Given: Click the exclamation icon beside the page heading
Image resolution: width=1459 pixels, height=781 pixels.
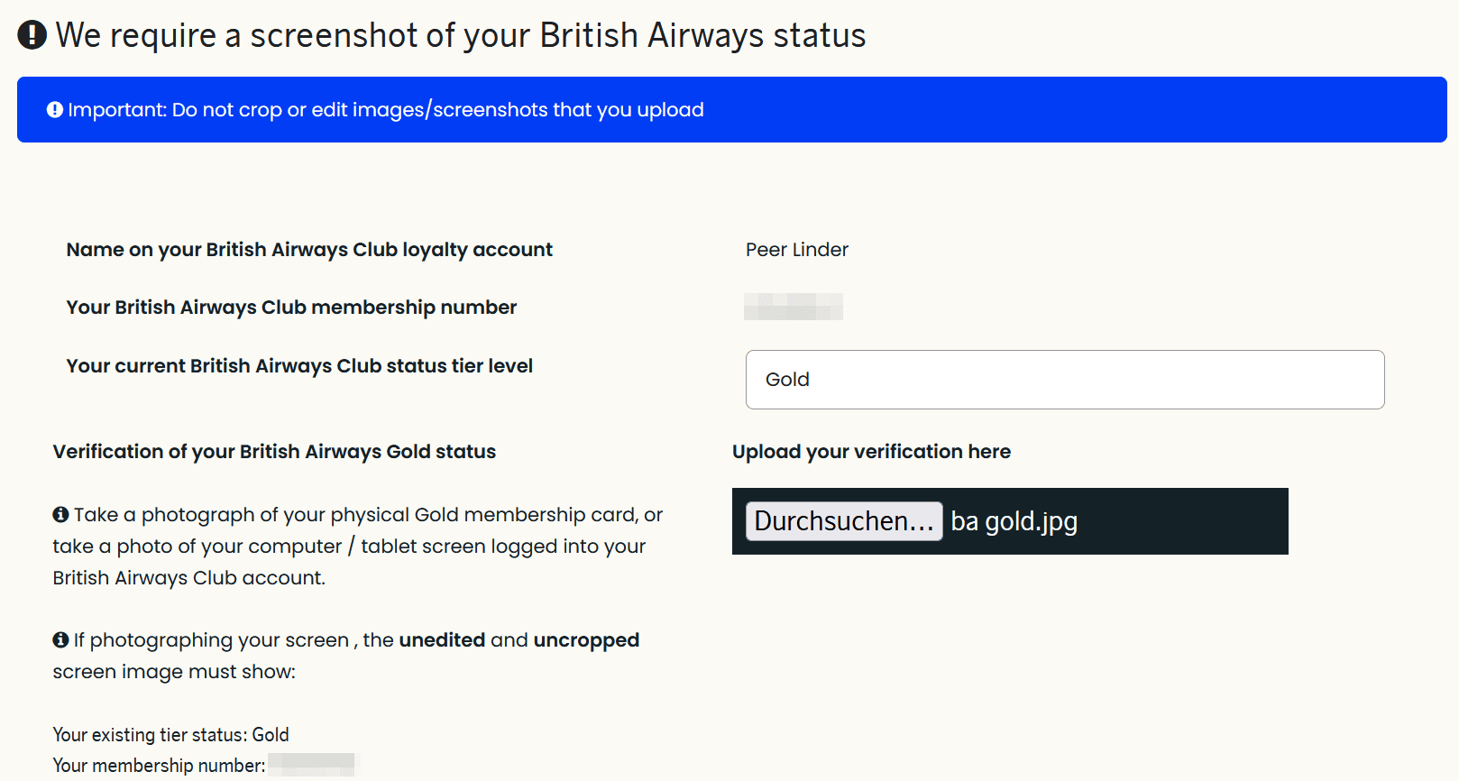Looking at the screenshot, I should (32, 35).
